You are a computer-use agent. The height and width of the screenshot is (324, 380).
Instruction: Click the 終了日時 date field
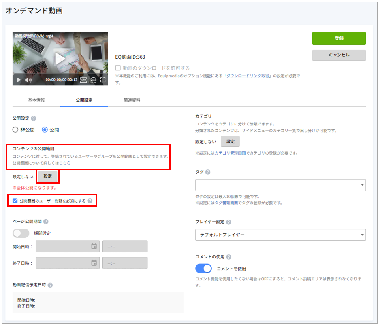click(68, 263)
